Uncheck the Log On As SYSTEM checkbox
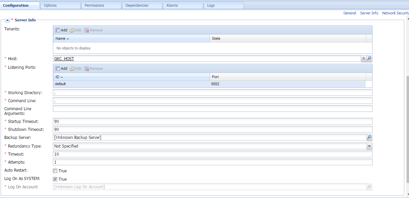Screen dimensions: 409x198 pyautogui.click(x=55, y=179)
